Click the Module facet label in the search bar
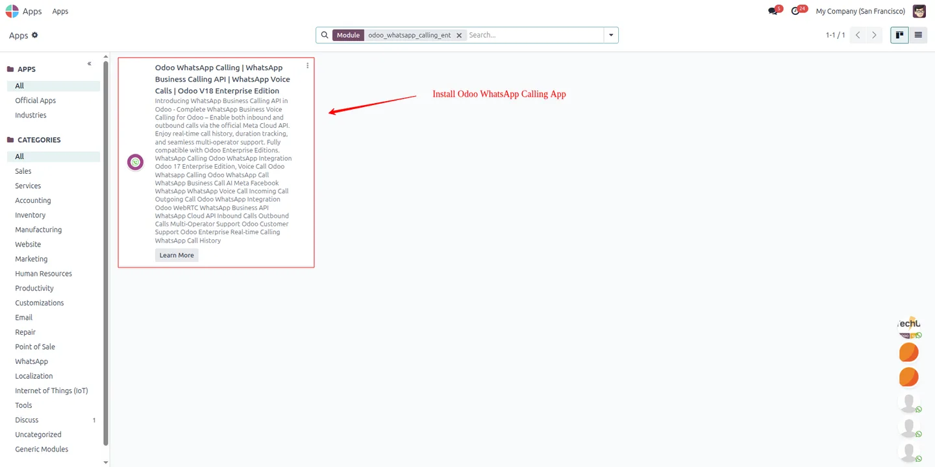The width and height of the screenshot is (935, 467). click(348, 35)
